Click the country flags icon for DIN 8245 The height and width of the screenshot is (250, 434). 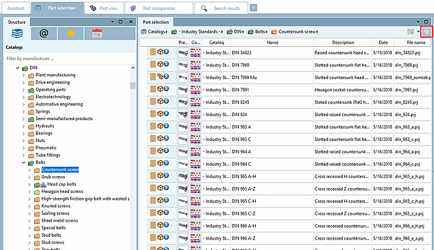196,102
